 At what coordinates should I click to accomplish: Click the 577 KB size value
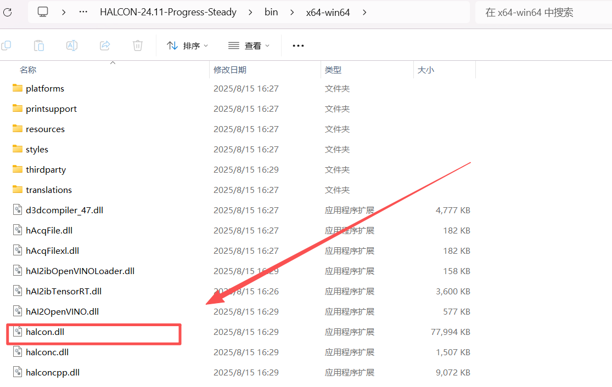457,312
